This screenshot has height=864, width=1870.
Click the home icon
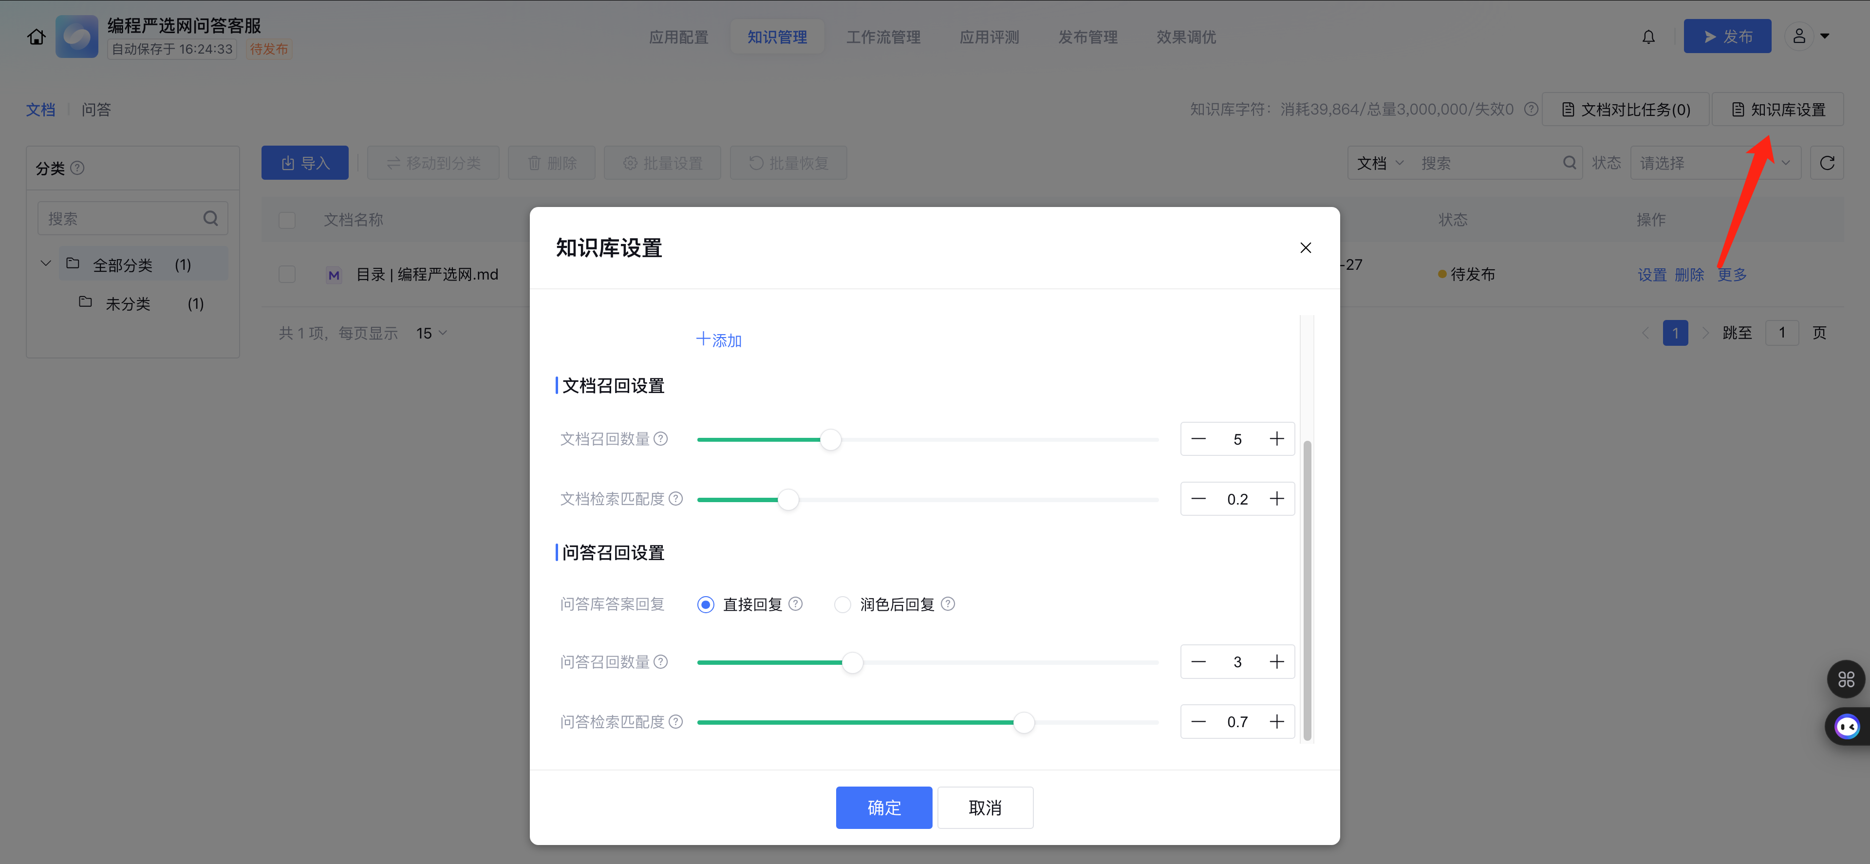pyautogui.click(x=37, y=37)
